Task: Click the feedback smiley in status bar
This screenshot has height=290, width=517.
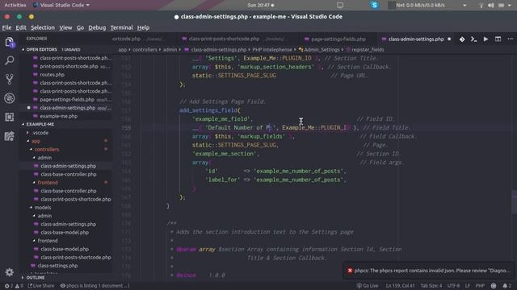Action: click(494, 286)
